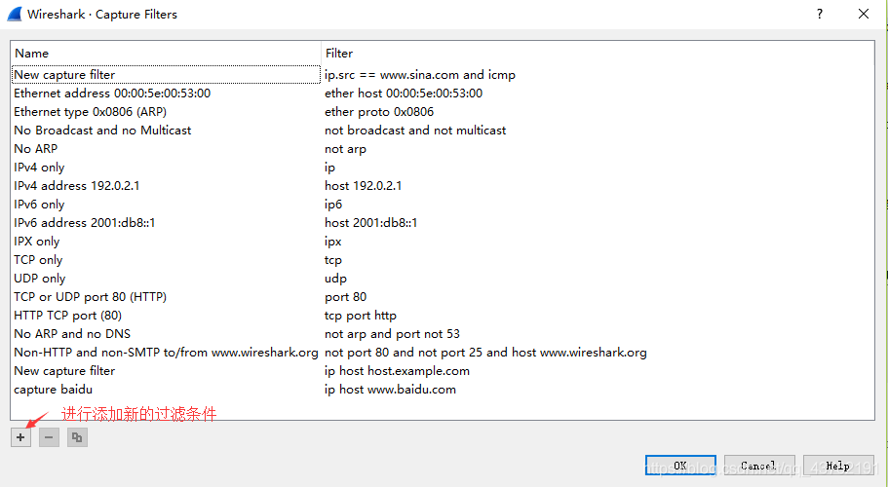
Task: Select the 'IPv6 only' row
Action: coord(39,205)
